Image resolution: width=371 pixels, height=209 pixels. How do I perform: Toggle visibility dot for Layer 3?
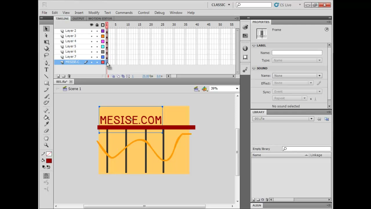pos(92,36)
